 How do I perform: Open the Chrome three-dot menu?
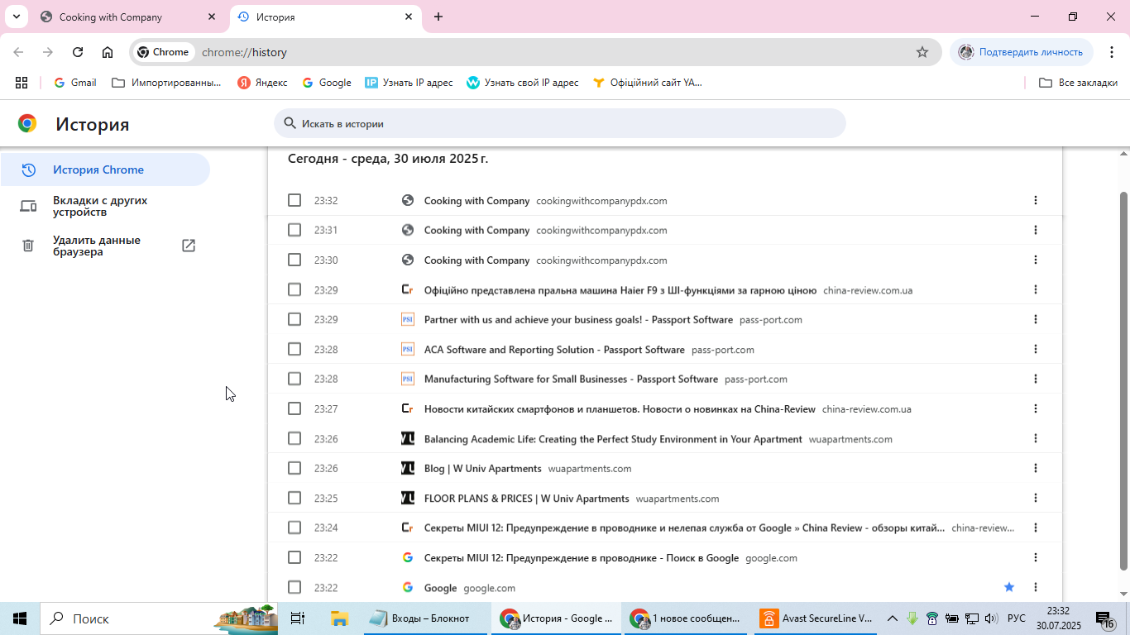[x=1111, y=52]
